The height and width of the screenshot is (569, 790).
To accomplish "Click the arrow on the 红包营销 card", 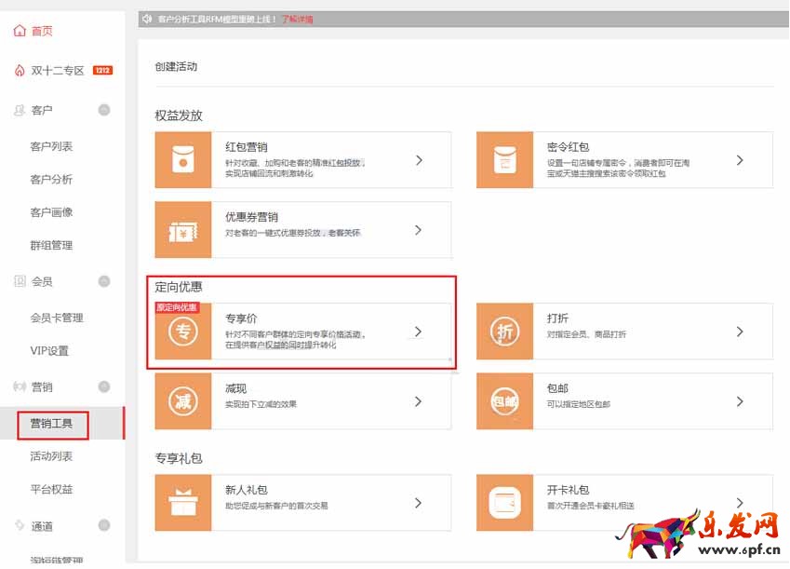I will 419,160.
